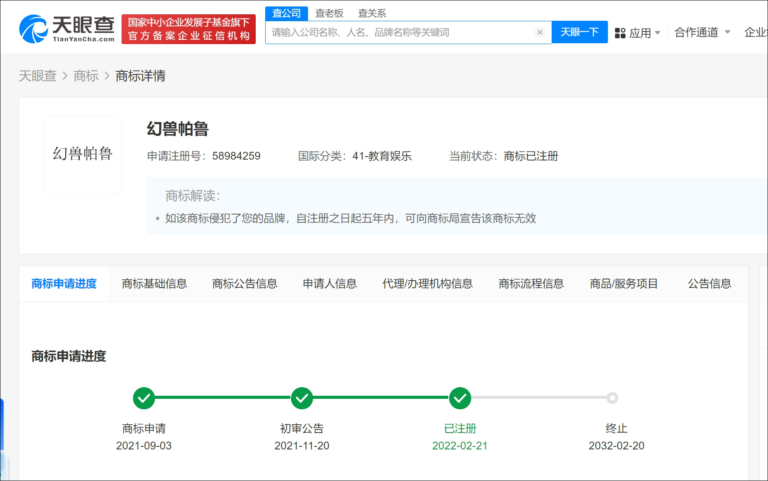Click the apps grid icon
This screenshot has height=481, width=768.
tap(620, 33)
